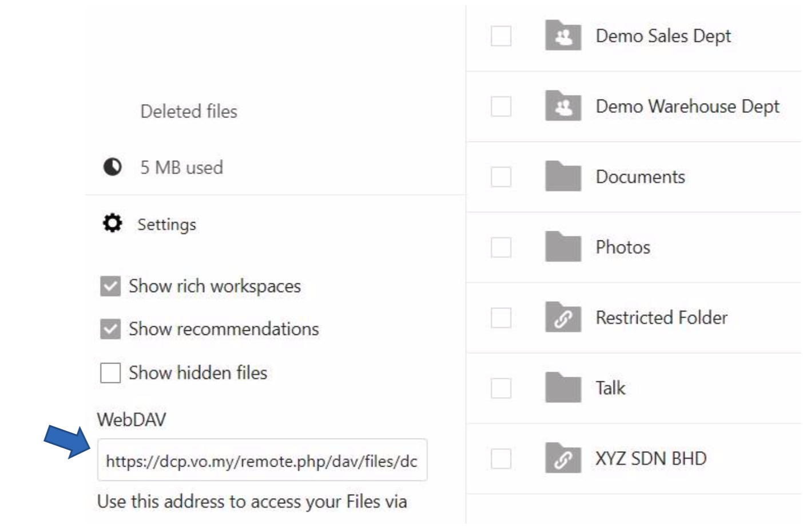Click the Documents folder icon
The image size is (803, 529).
pos(563,177)
